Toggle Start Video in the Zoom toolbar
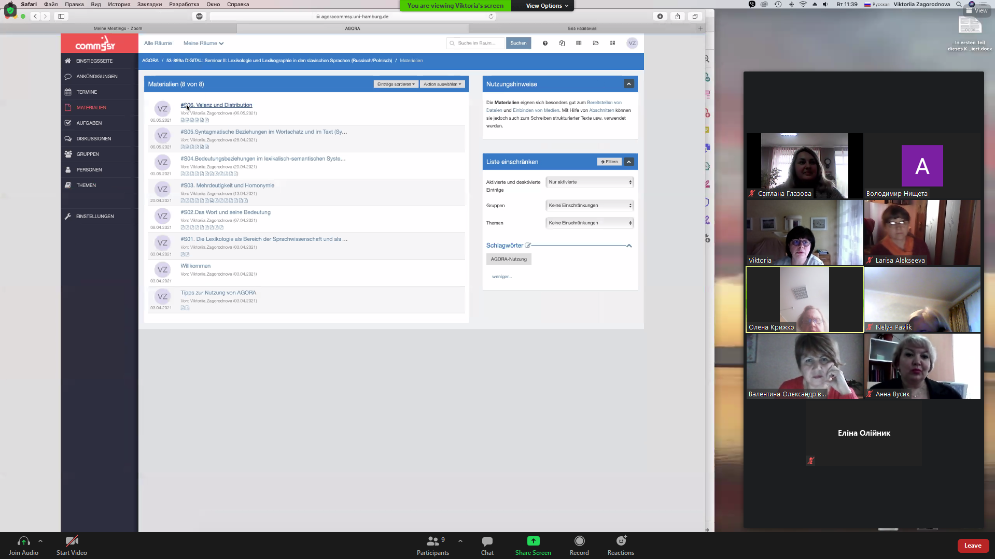 72,546
